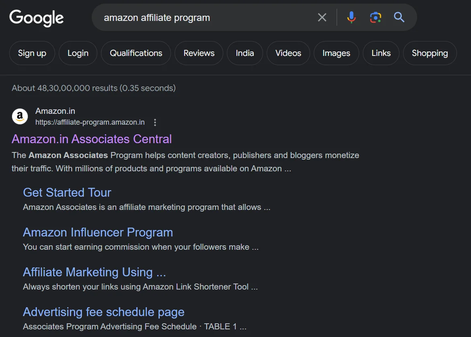471x337 pixels.
Task: Open Amazon.in Associates Central result
Action: coord(92,139)
